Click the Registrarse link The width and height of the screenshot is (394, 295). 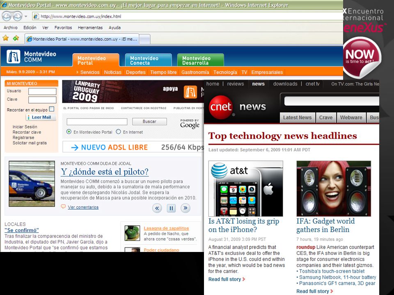point(23,138)
